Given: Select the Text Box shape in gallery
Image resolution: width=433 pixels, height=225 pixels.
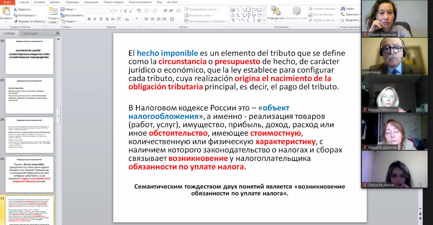Looking at the screenshot, I should point(232,9).
